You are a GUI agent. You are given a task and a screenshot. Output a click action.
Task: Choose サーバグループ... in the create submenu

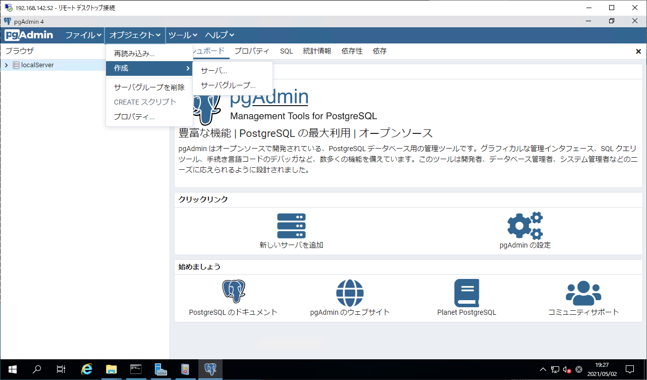233,85
